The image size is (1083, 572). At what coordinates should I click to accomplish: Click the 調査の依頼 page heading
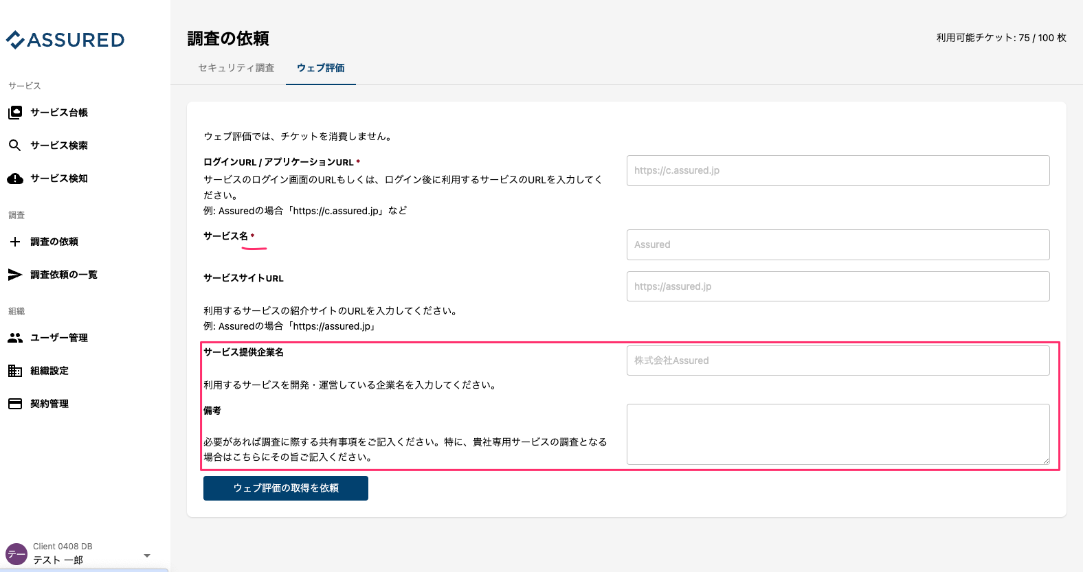pyautogui.click(x=228, y=38)
